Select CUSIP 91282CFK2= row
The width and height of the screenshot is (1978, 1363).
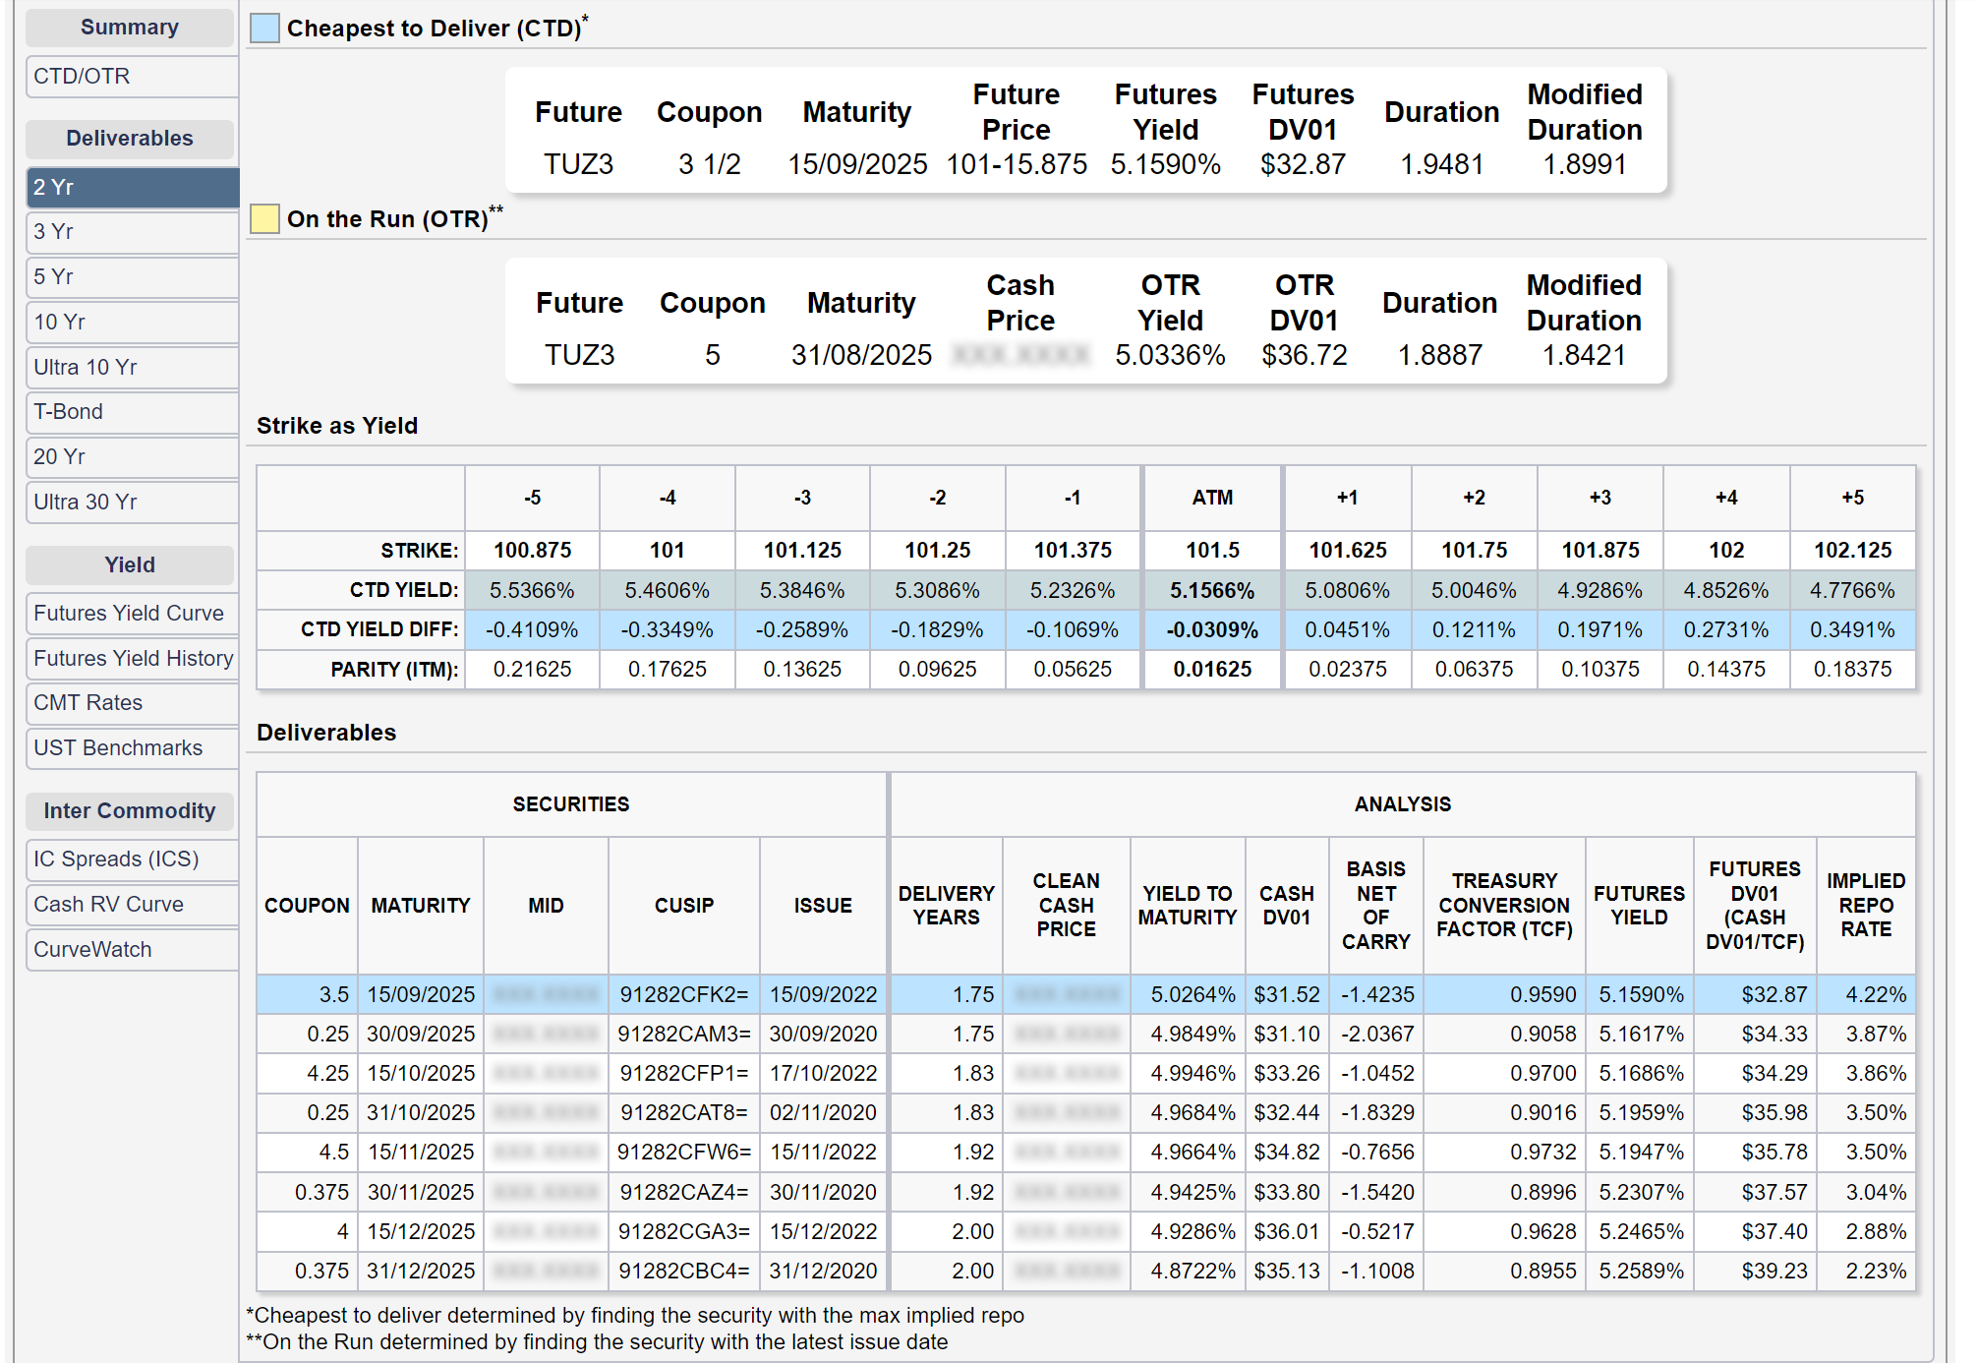tap(1086, 995)
